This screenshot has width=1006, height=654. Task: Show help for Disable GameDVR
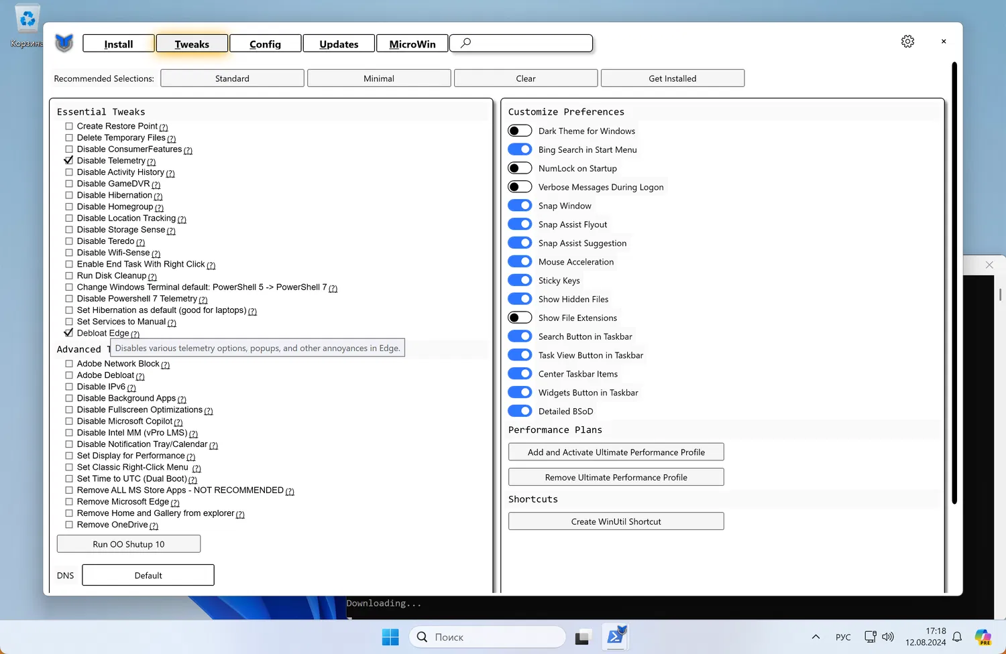pyautogui.click(x=156, y=185)
